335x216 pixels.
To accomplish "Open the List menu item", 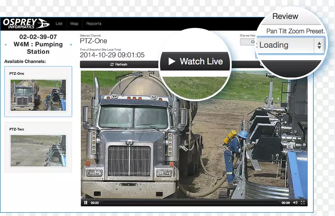I will click(x=59, y=24).
